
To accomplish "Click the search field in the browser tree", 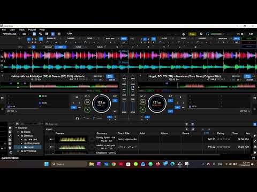I will coord(31,124).
